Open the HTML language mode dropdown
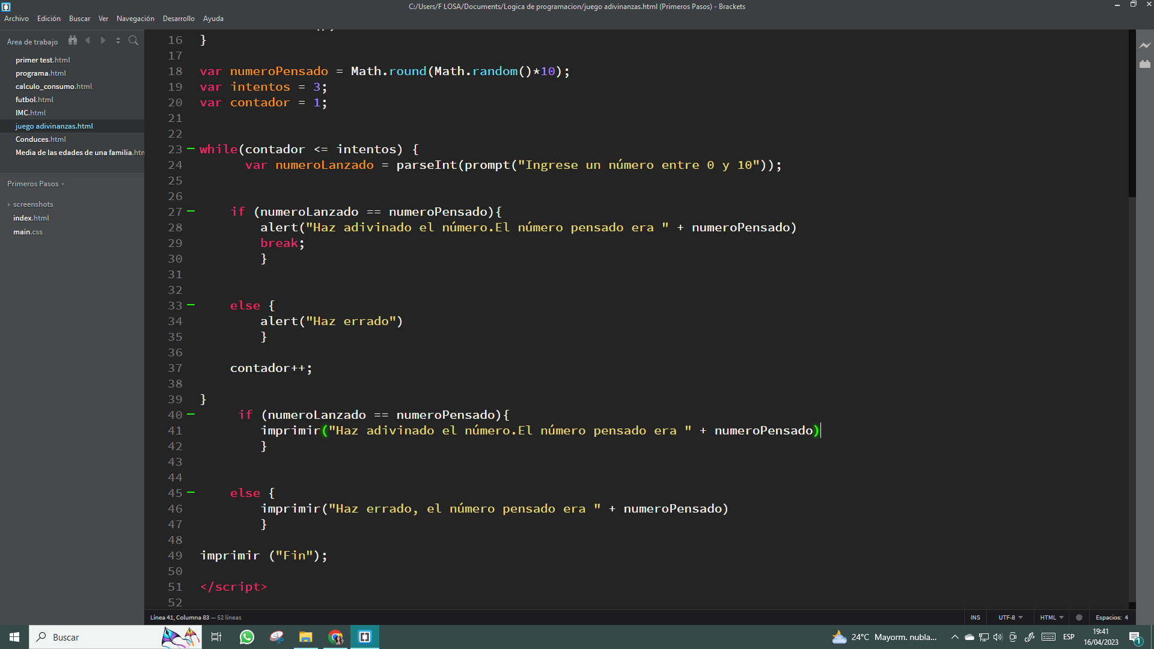The image size is (1154, 649). click(x=1052, y=617)
